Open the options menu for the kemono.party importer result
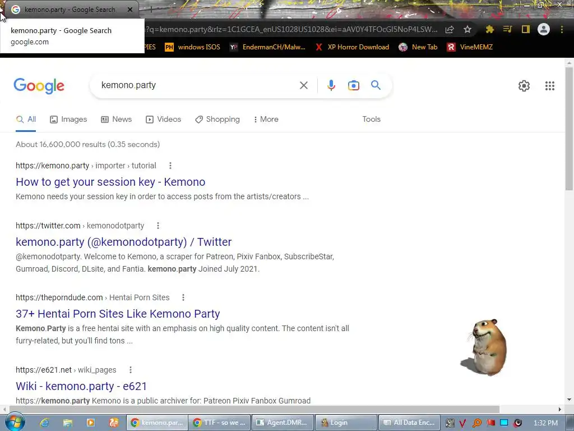The height and width of the screenshot is (431, 574). 170,166
